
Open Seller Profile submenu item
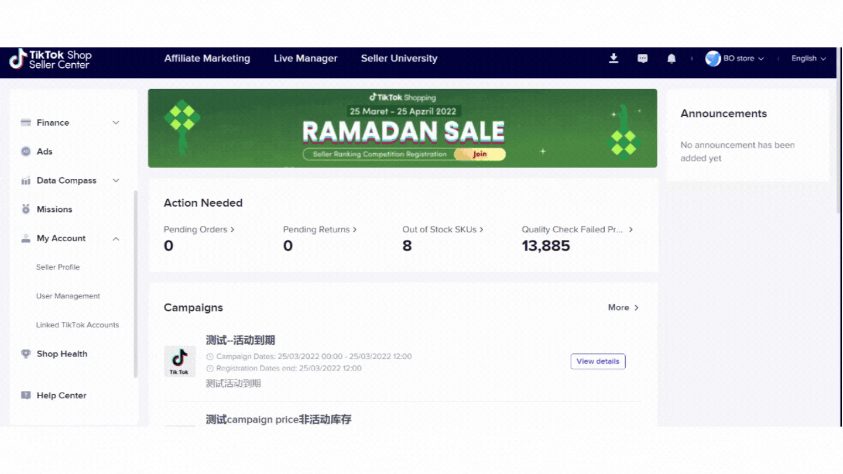click(58, 267)
